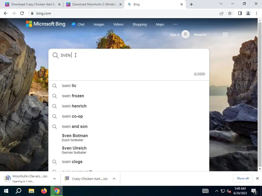Click muted volume tray icon
Image resolution: width=262 pixels, height=196 pixels.
click(229, 191)
